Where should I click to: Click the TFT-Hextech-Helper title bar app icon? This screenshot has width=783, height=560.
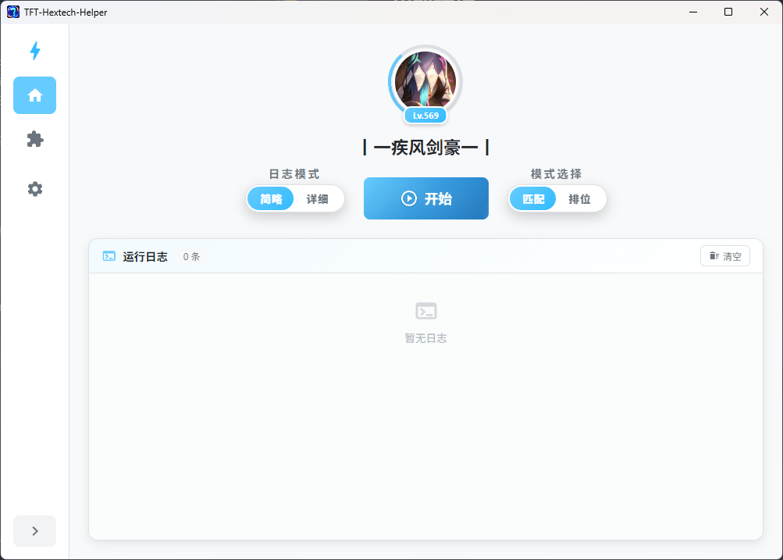coord(12,12)
